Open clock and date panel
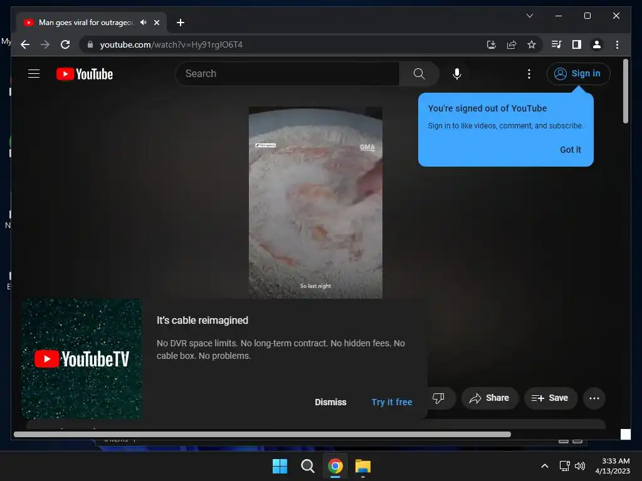 coord(613,466)
